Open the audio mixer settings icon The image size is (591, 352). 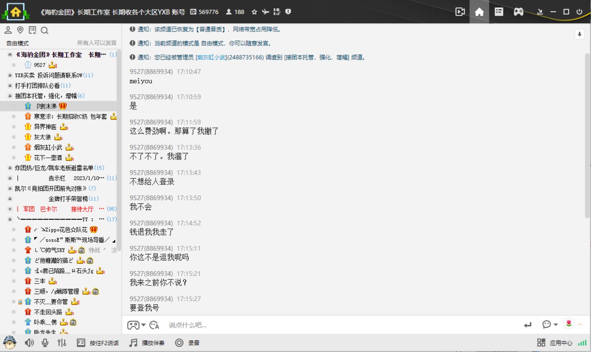click(62, 343)
